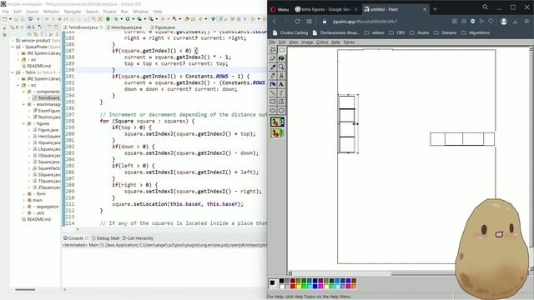
Task: Collapse the components package node
Action: (x=24, y=92)
